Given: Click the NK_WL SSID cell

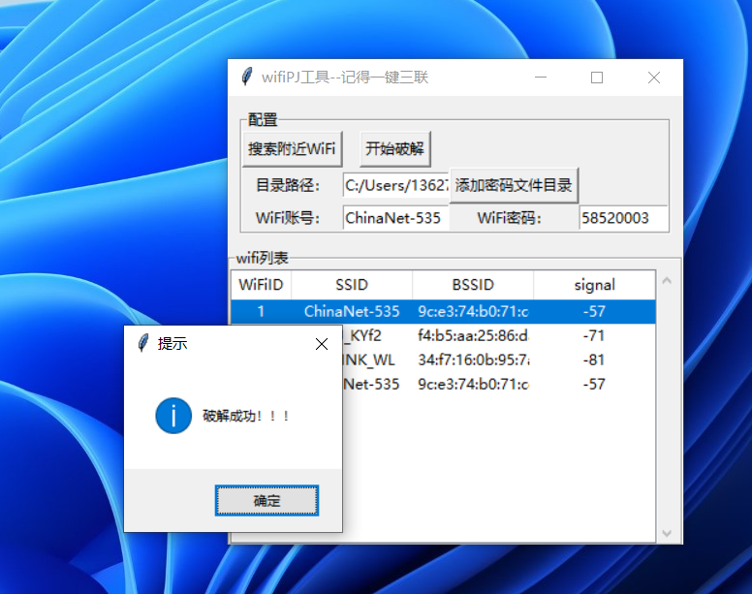Looking at the screenshot, I should click(368, 360).
